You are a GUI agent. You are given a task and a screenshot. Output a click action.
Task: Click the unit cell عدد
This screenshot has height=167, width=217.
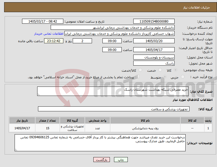click(x=97, y=128)
